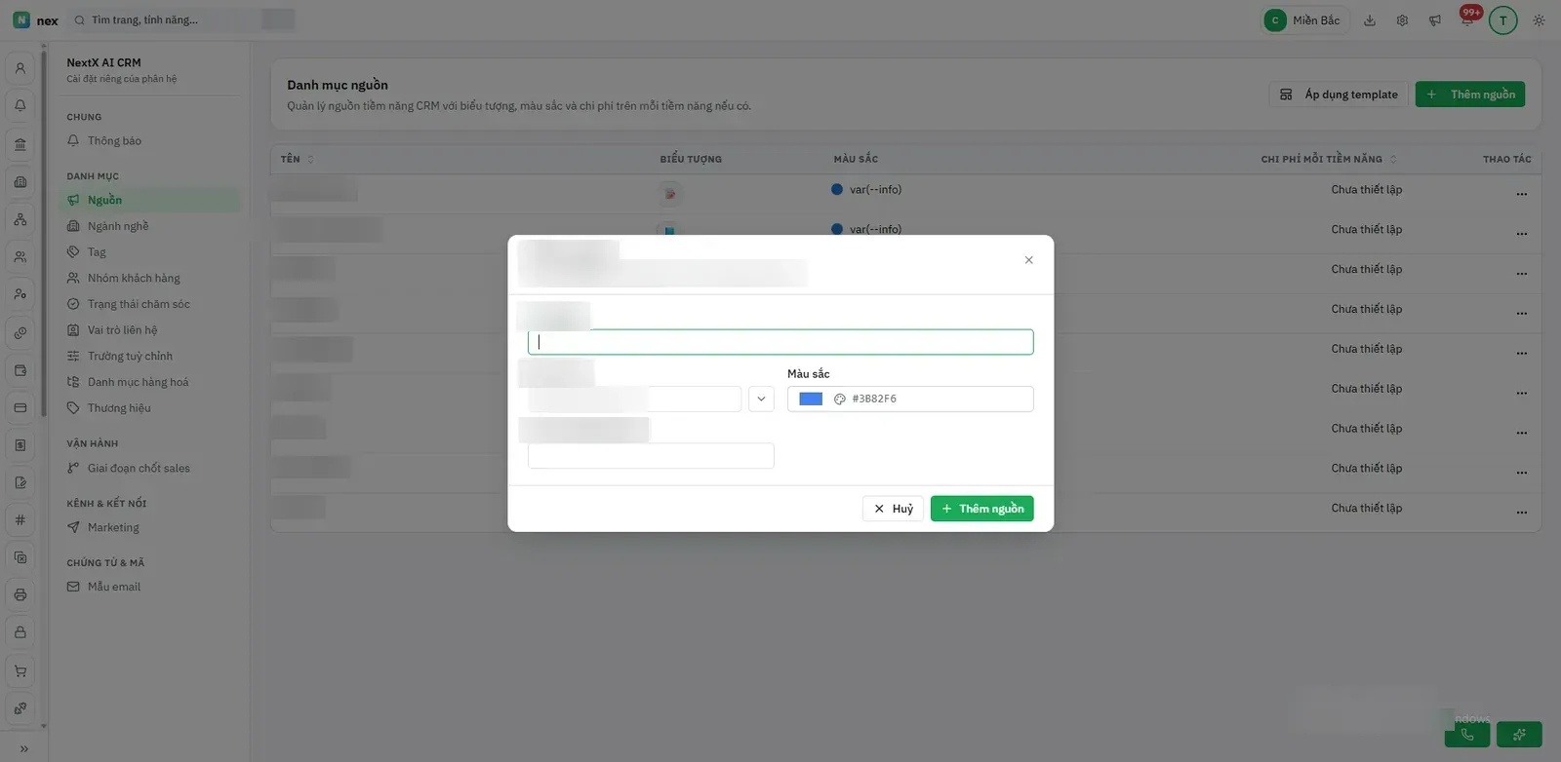Open the icon dropdown arrow in dialog
The image size is (1561, 762).
(761, 399)
